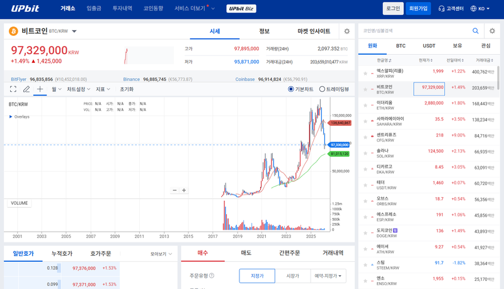504x289 pixels.
Task: Select the 트레이딩뷰 radio option
Action: click(321, 89)
